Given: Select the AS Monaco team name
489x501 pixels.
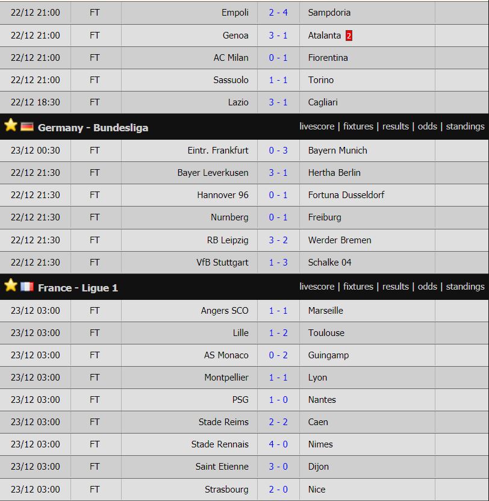Looking at the screenshot, I should pos(226,355).
